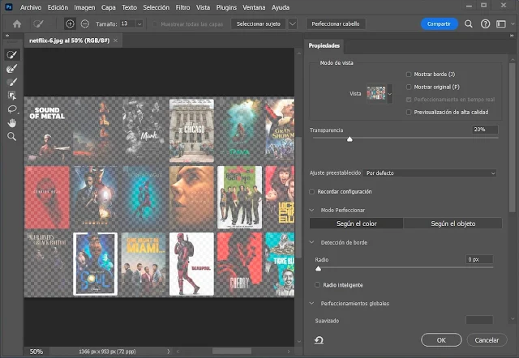Click the Suavizado value field

point(479,320)
